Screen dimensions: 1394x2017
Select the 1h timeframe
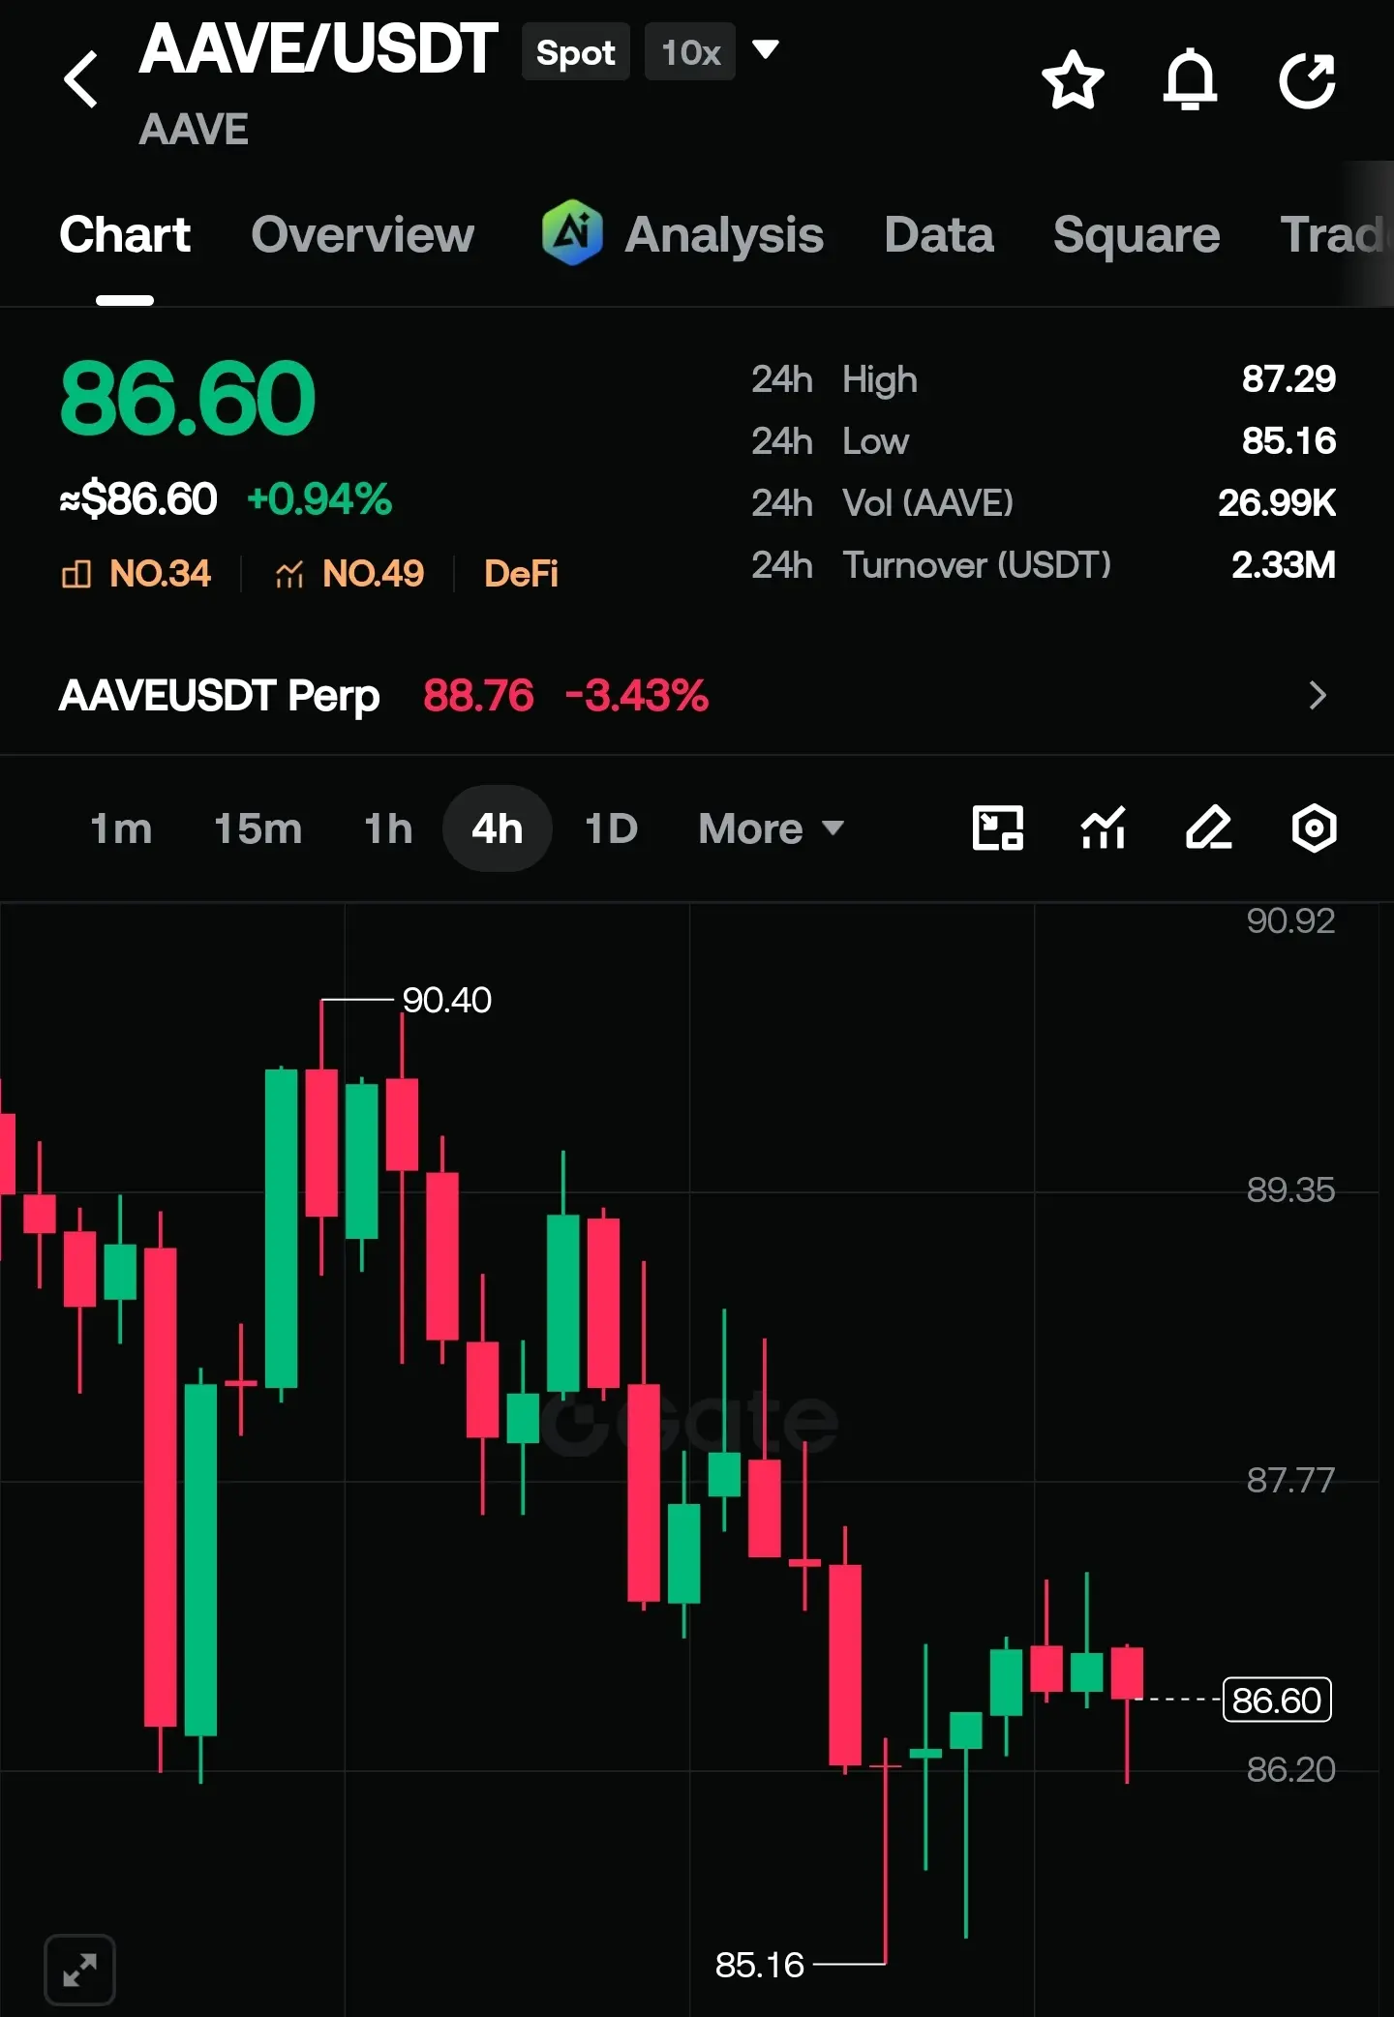pyautogui.click(x=388, y=828)
